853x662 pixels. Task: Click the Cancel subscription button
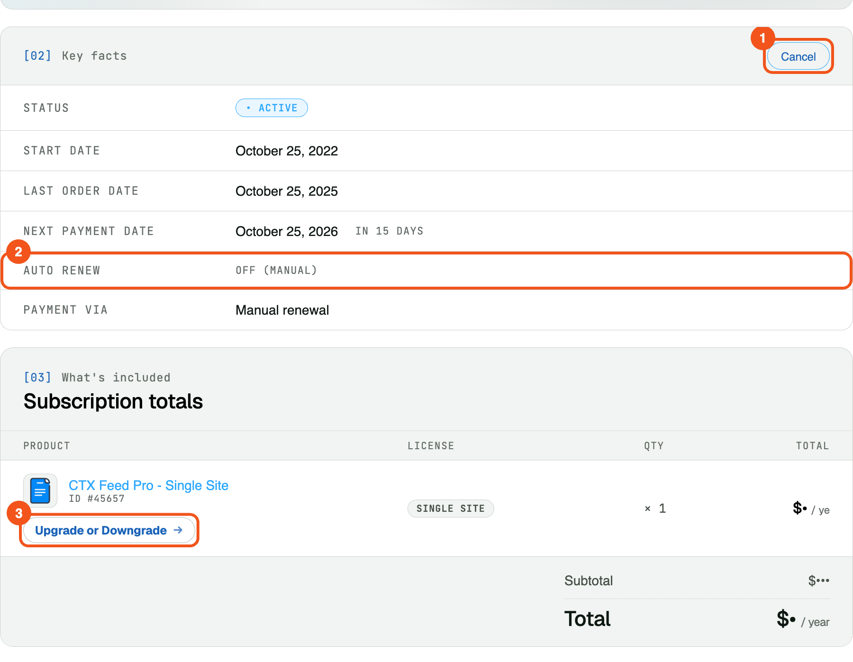(x=798, y=56)
